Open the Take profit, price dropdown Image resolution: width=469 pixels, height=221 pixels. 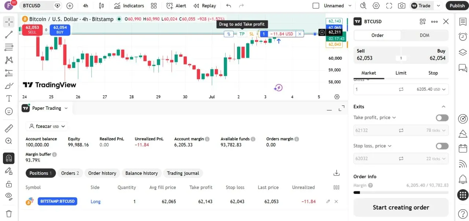pyautogui.click(x=374, y=117)
